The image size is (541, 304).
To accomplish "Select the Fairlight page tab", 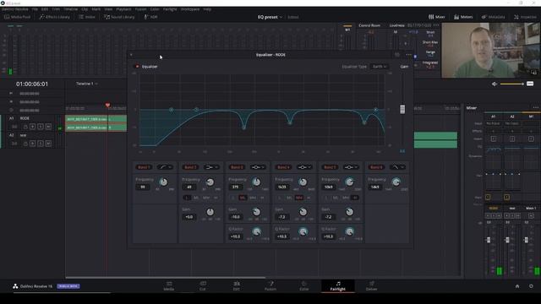I will (338, 285).
